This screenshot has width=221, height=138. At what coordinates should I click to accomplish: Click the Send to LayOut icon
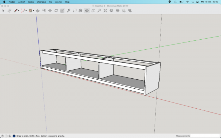[124, 11]
